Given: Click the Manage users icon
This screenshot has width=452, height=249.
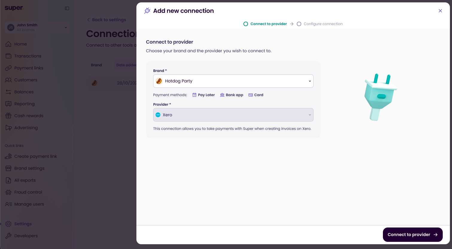Looking at the screenshot, I should [x=8, y=204].
